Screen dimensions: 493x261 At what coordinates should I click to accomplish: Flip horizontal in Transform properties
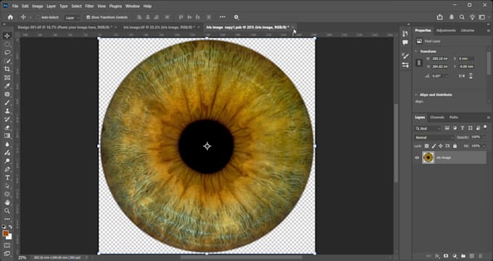point(462,76)
